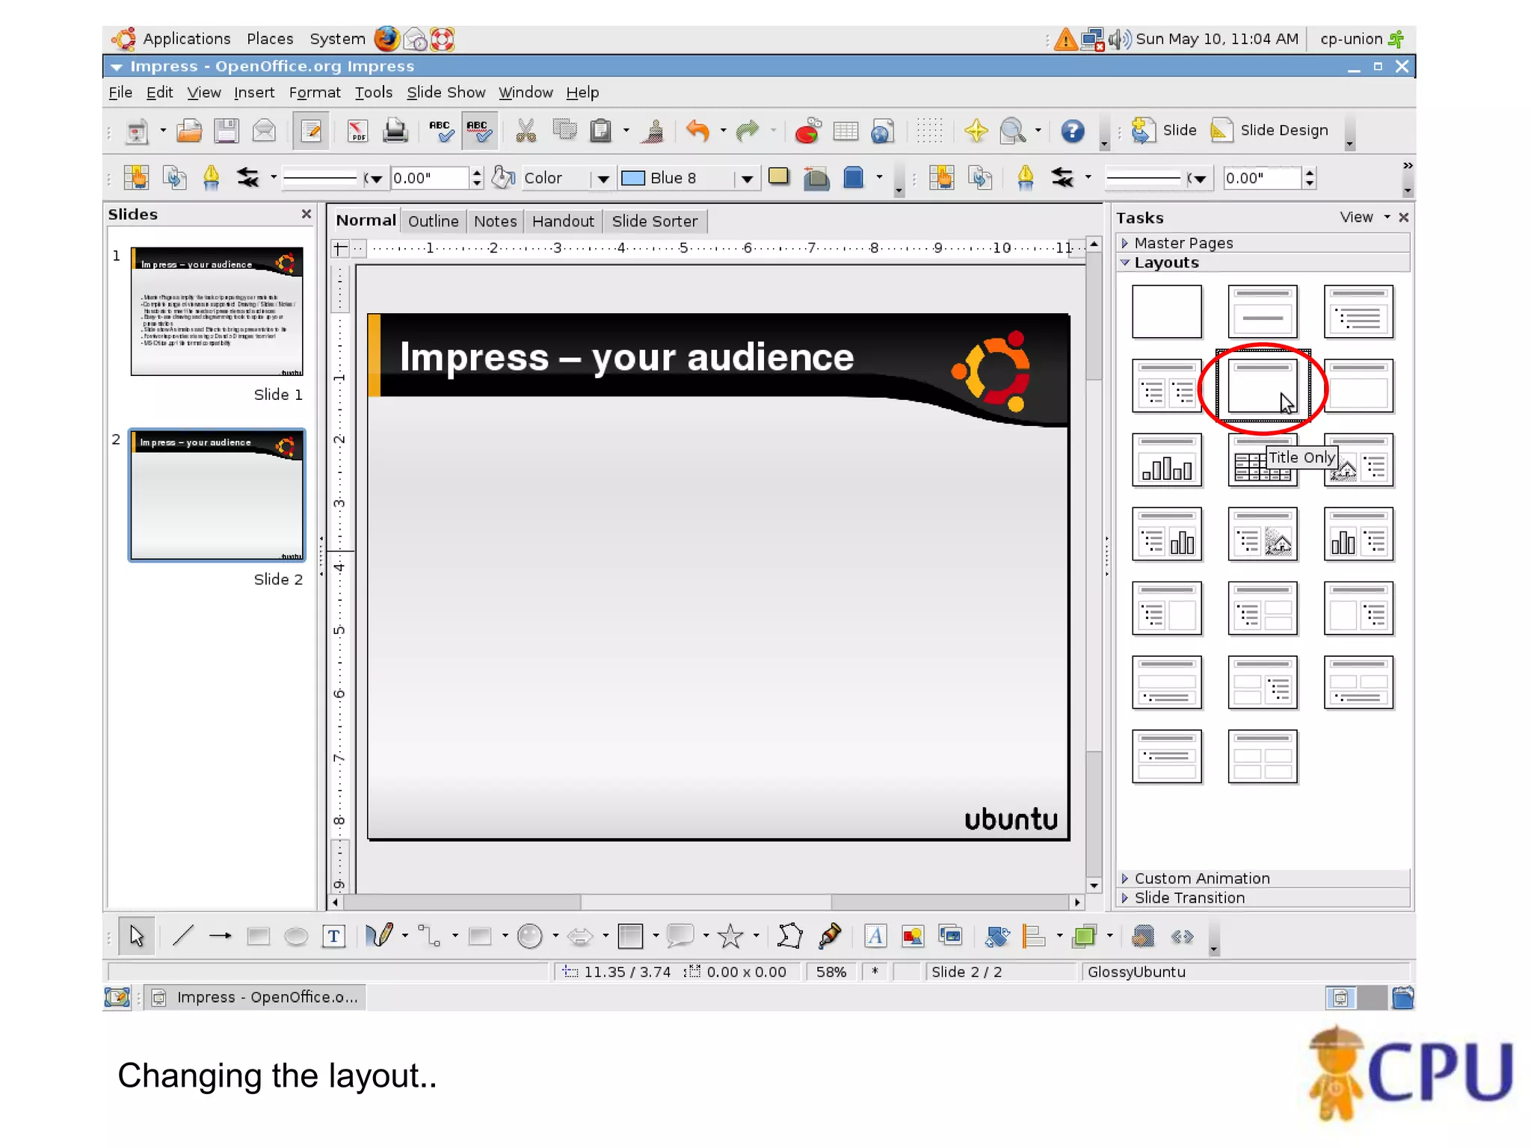The height and width of the screenshot is (1148, 1531).
Task: Close the Slides panel
Action: [x=306, y=214]
